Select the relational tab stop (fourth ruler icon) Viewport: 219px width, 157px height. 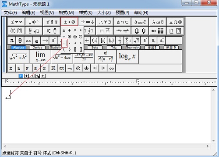click(38, 76)
